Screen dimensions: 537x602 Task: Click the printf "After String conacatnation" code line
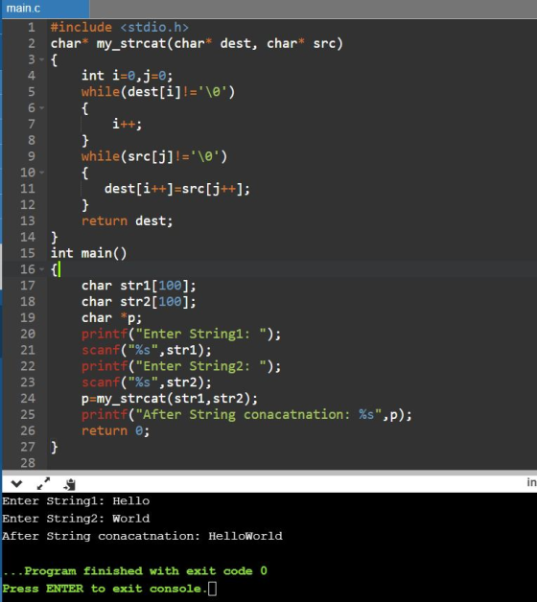(x=246, y=414)
